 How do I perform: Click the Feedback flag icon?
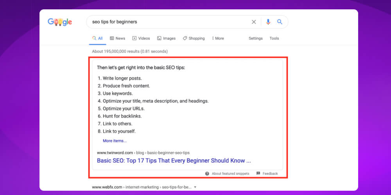point(258,174)
